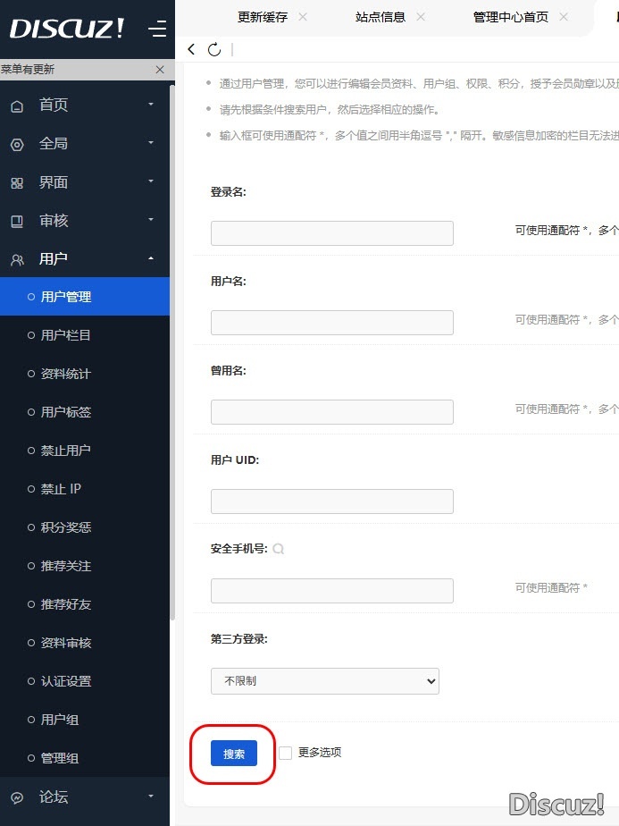This screenshot has width=619, height=826.
Task: Switch to the 管理中心首页 tab
Action: pyautogui.click(x=510, y=17)
